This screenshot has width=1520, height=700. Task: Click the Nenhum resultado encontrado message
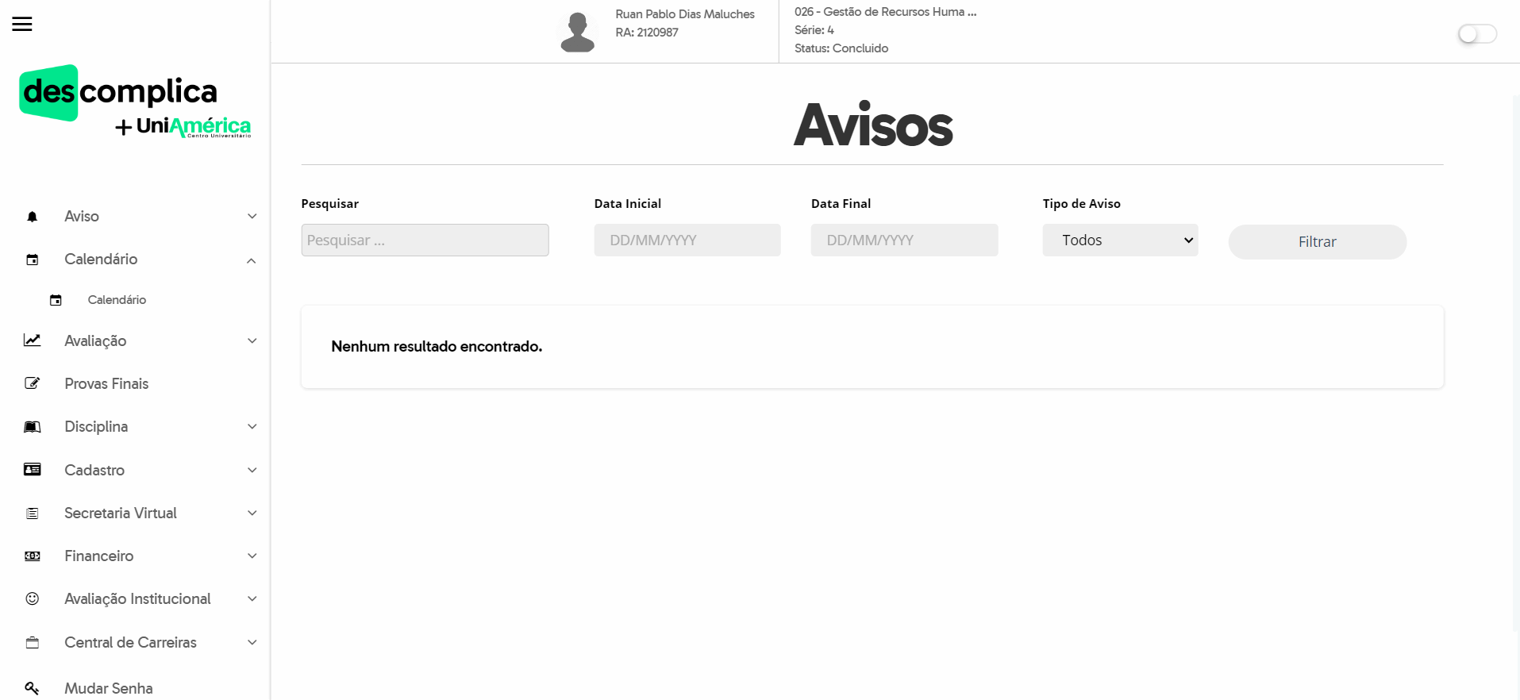point(437,347)
